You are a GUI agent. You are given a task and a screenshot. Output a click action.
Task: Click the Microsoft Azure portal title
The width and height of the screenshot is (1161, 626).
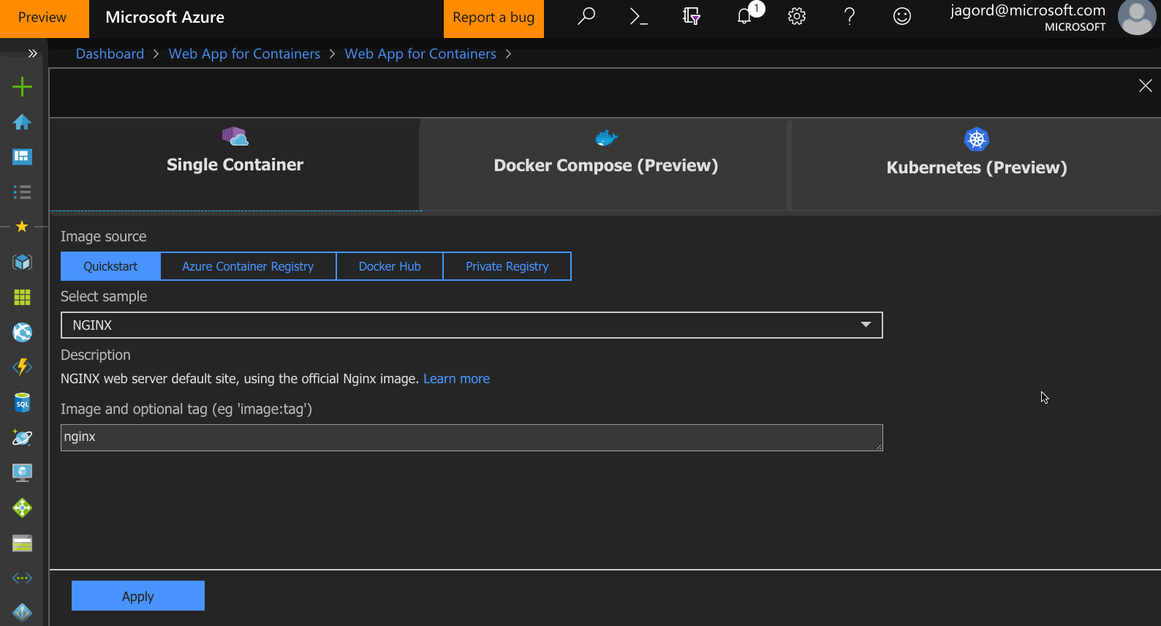click(165, 18)
